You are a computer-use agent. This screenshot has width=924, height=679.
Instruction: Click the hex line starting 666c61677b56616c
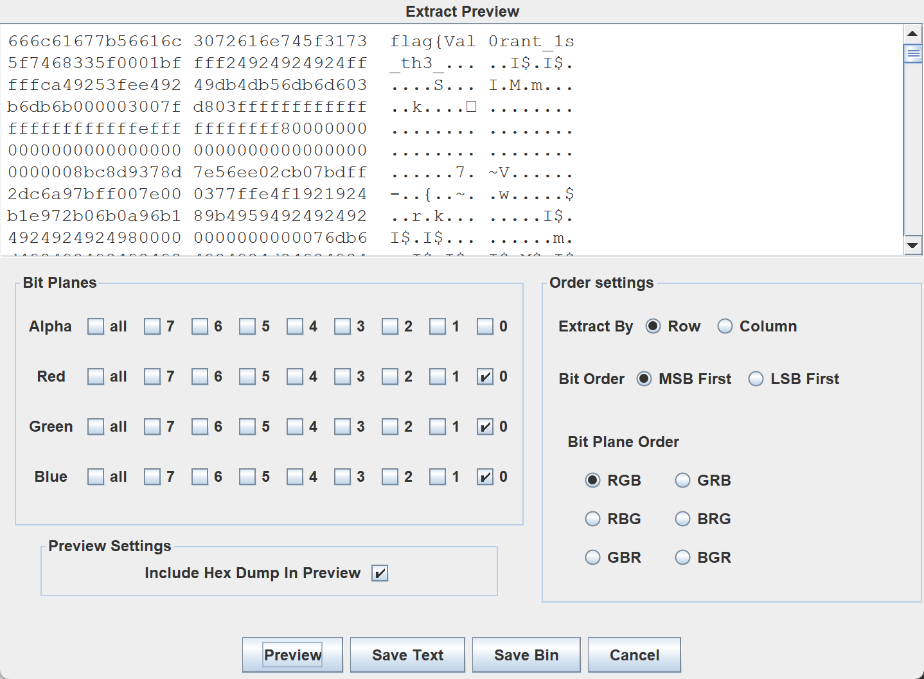coord(291,41)
